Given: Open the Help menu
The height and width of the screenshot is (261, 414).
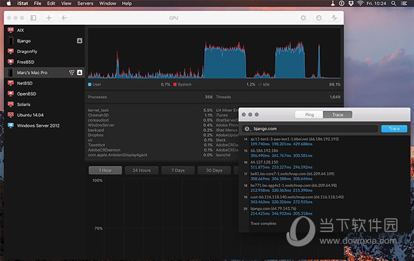Looking at the screenshot, I should pos(127,3).
